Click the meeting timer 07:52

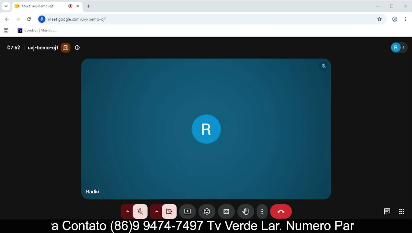[x=14, y=48]
